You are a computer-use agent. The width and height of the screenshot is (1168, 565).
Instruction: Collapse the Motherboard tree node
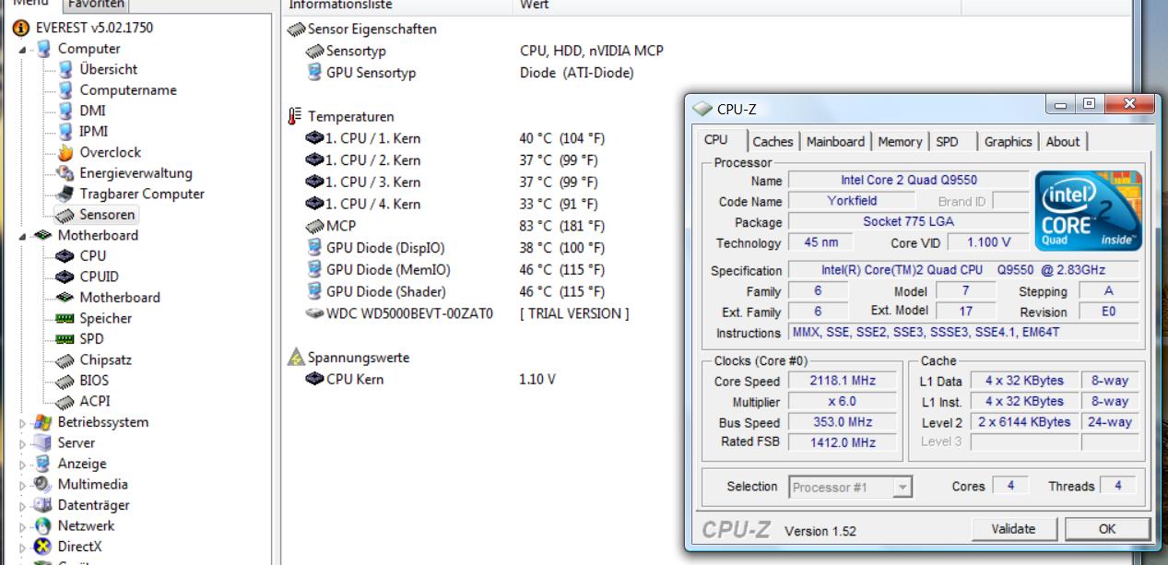[25, 236]
